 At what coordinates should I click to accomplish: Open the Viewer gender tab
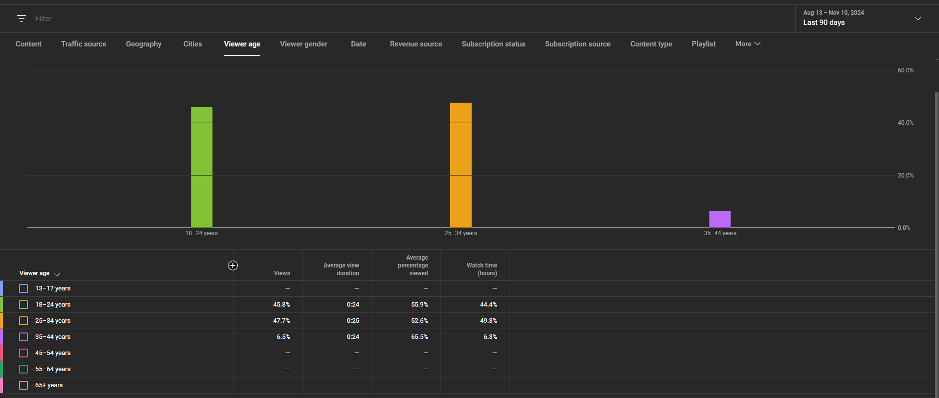303,44
